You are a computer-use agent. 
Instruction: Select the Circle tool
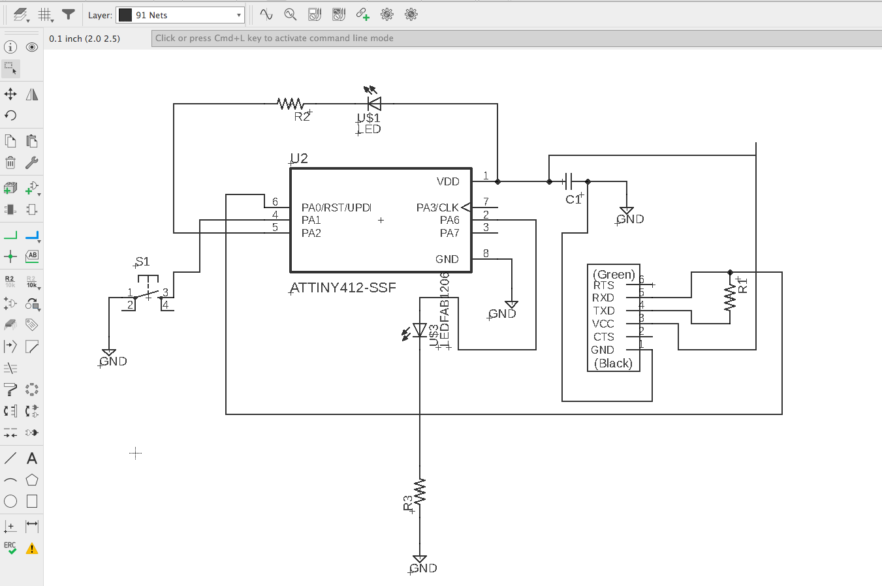pos(10,501)
